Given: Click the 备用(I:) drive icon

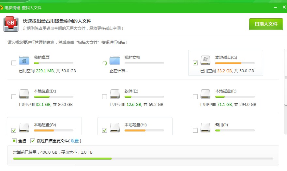Looking at the screenshot, I should point(205,127).
